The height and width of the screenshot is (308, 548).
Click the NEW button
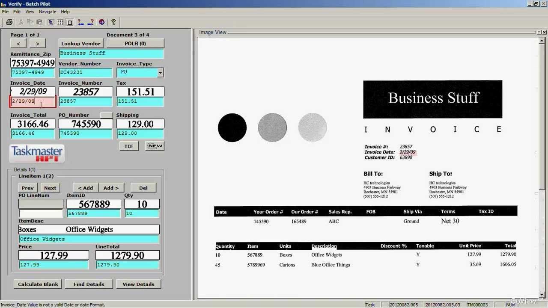pos(155,146)
